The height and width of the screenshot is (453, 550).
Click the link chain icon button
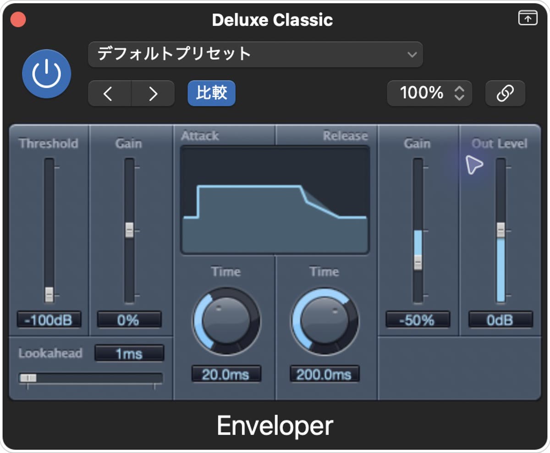tap(505, 94)
